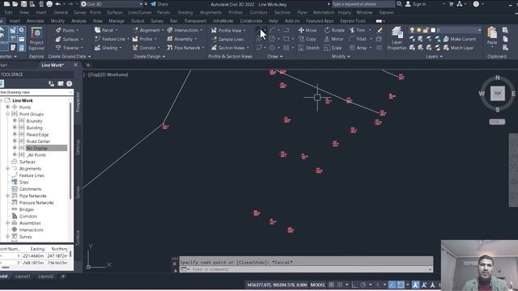Click the search magnifier icon in title bar
Viewport: 518px width, 291px height.
(399, 4)
